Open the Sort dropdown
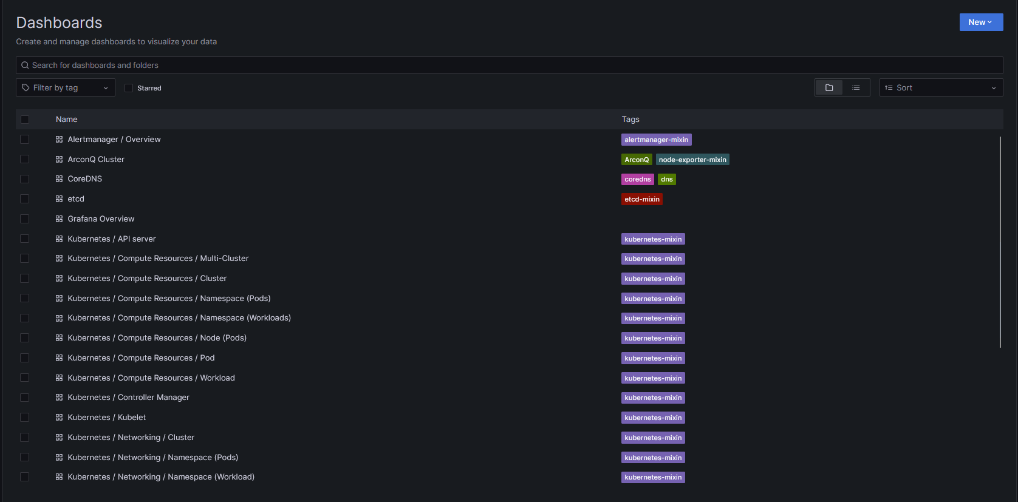This screenshot has height=502, width=1018. pos(941,87)
